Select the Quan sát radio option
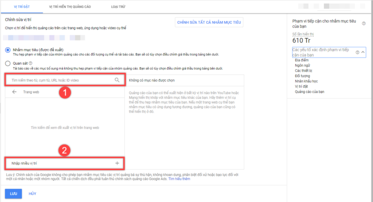373x202 pixels. 8,64
